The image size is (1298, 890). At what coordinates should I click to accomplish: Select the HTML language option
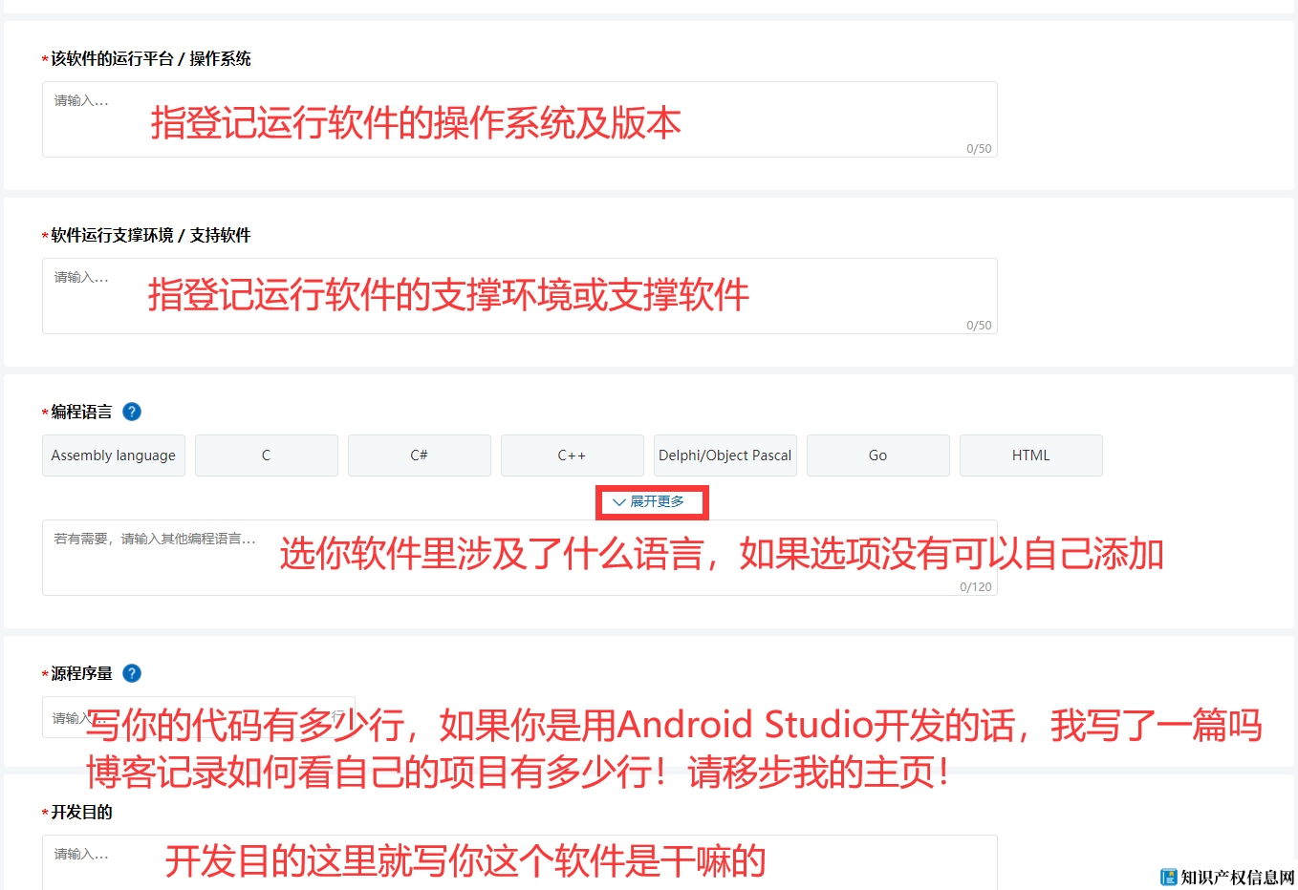[1031, 456]
